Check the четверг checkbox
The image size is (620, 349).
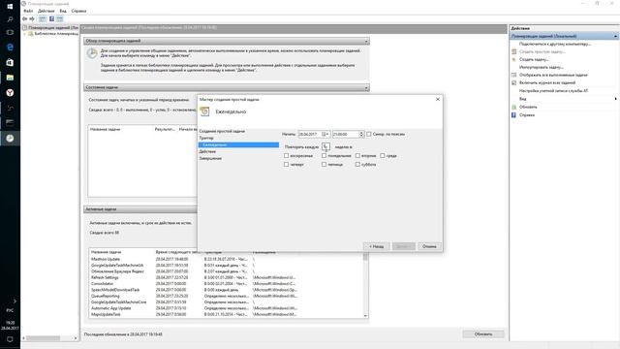[x=287, y=164]
